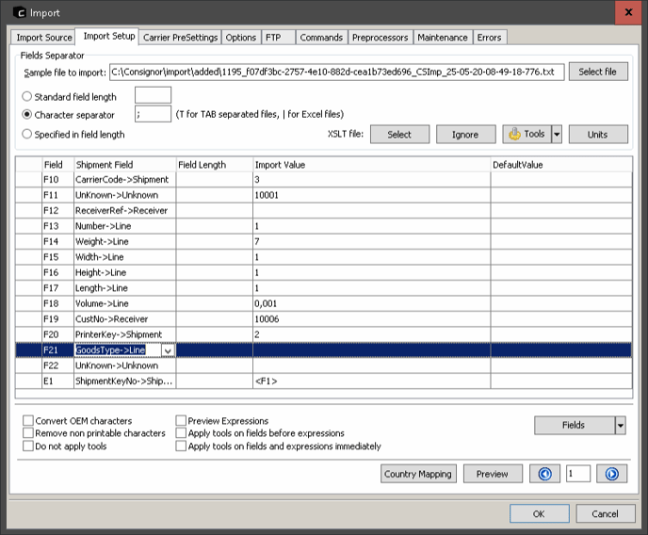
Task: Check Do not apply tools
Action: click(x=28, y=446)
